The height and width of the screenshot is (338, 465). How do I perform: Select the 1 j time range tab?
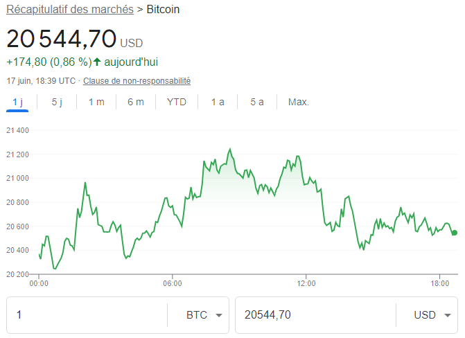17,102
